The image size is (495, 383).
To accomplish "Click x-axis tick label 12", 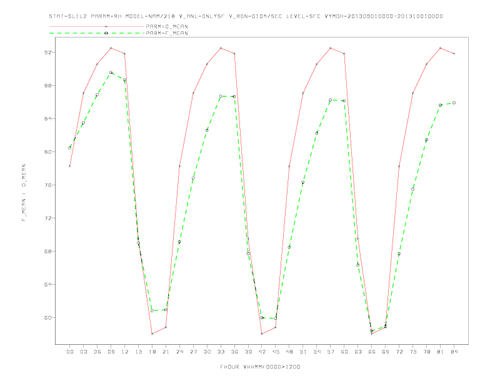I will pos(125,352).
